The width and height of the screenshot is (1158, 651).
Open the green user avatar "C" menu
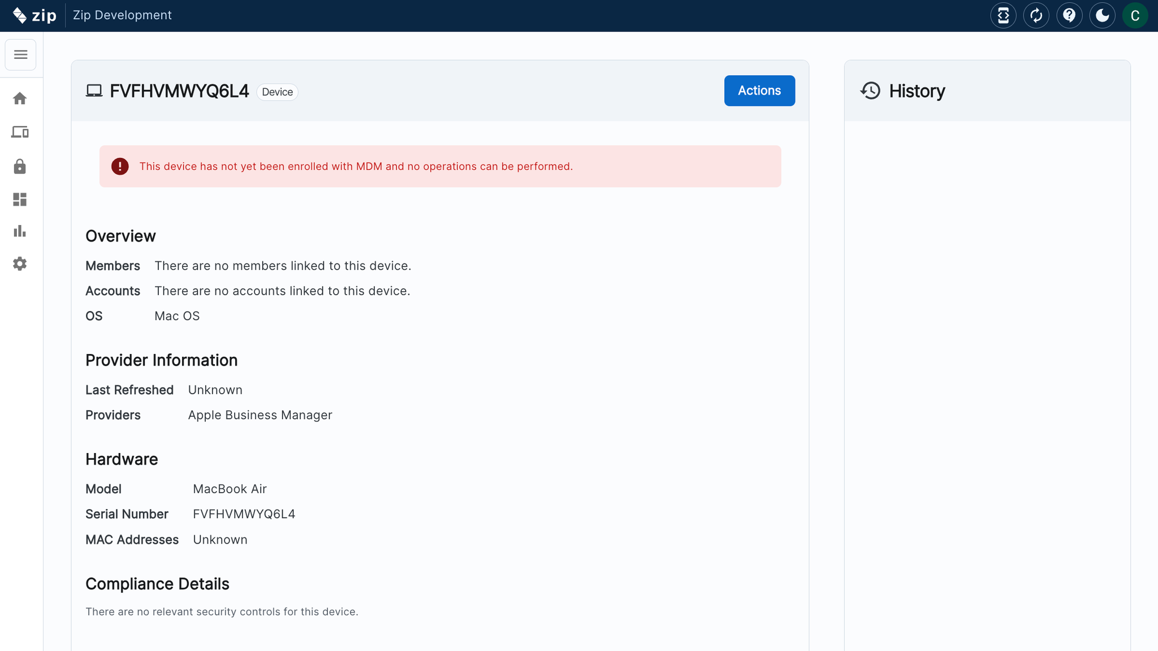tap(1135, 15)
